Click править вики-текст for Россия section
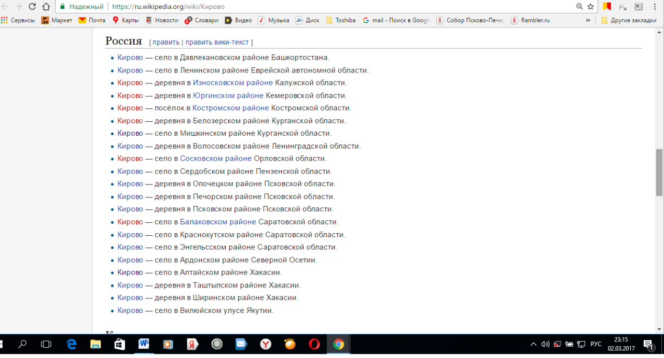This screenshot has height=358, width=664. coord(217,42)
